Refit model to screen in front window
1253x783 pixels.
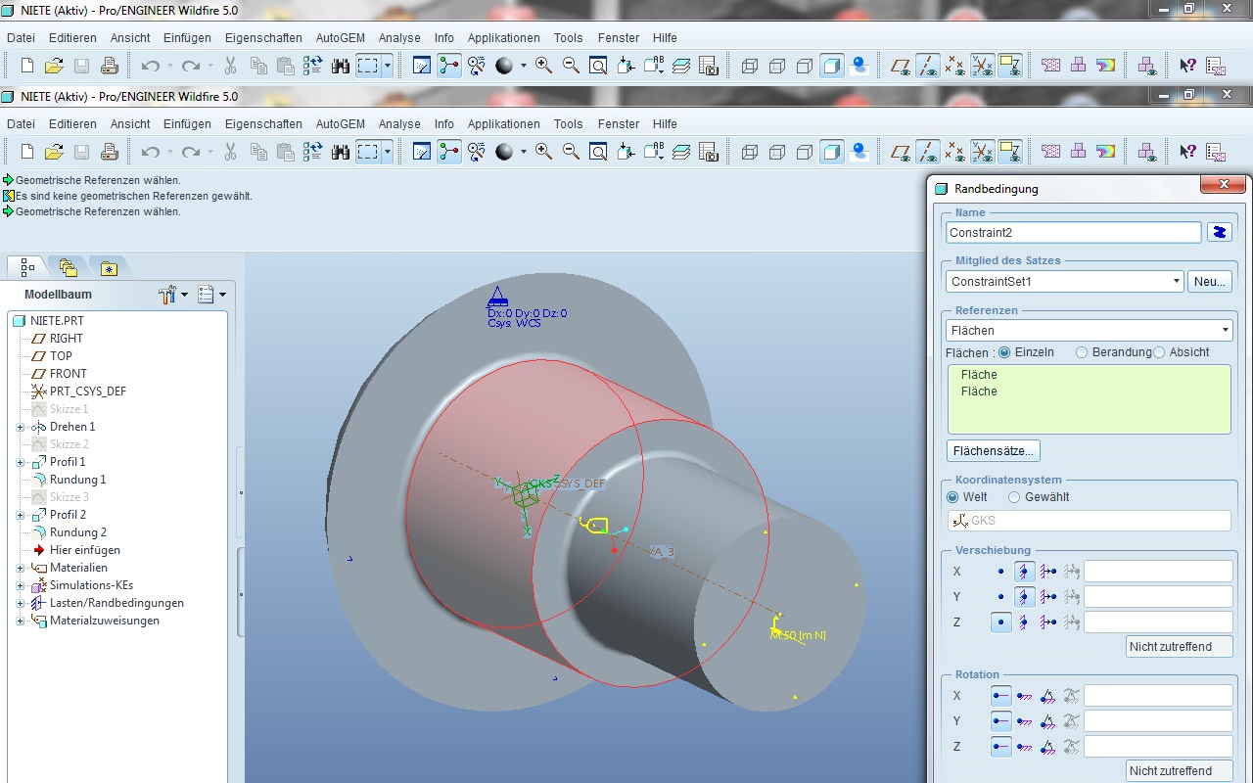[x=598, y=152]
